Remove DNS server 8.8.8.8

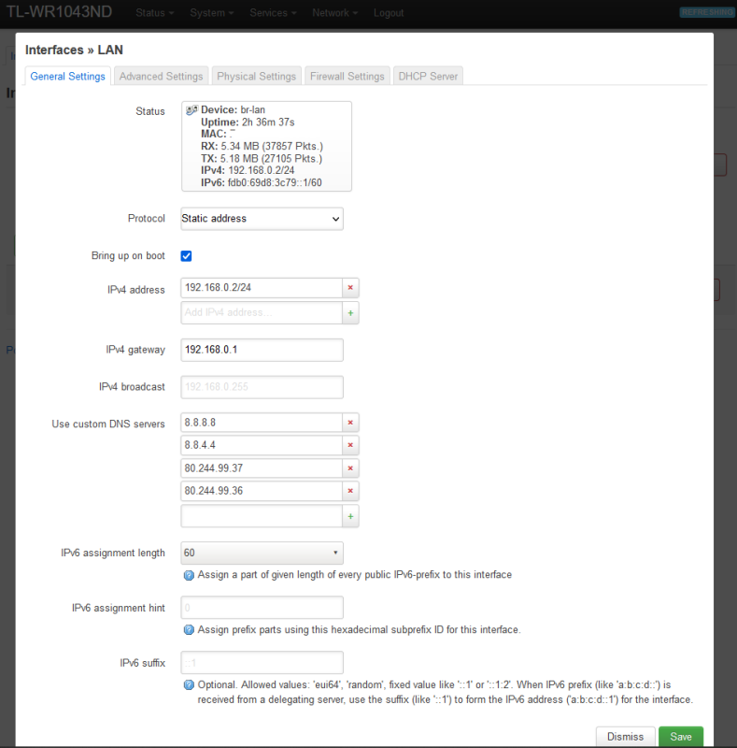(350, 423)
